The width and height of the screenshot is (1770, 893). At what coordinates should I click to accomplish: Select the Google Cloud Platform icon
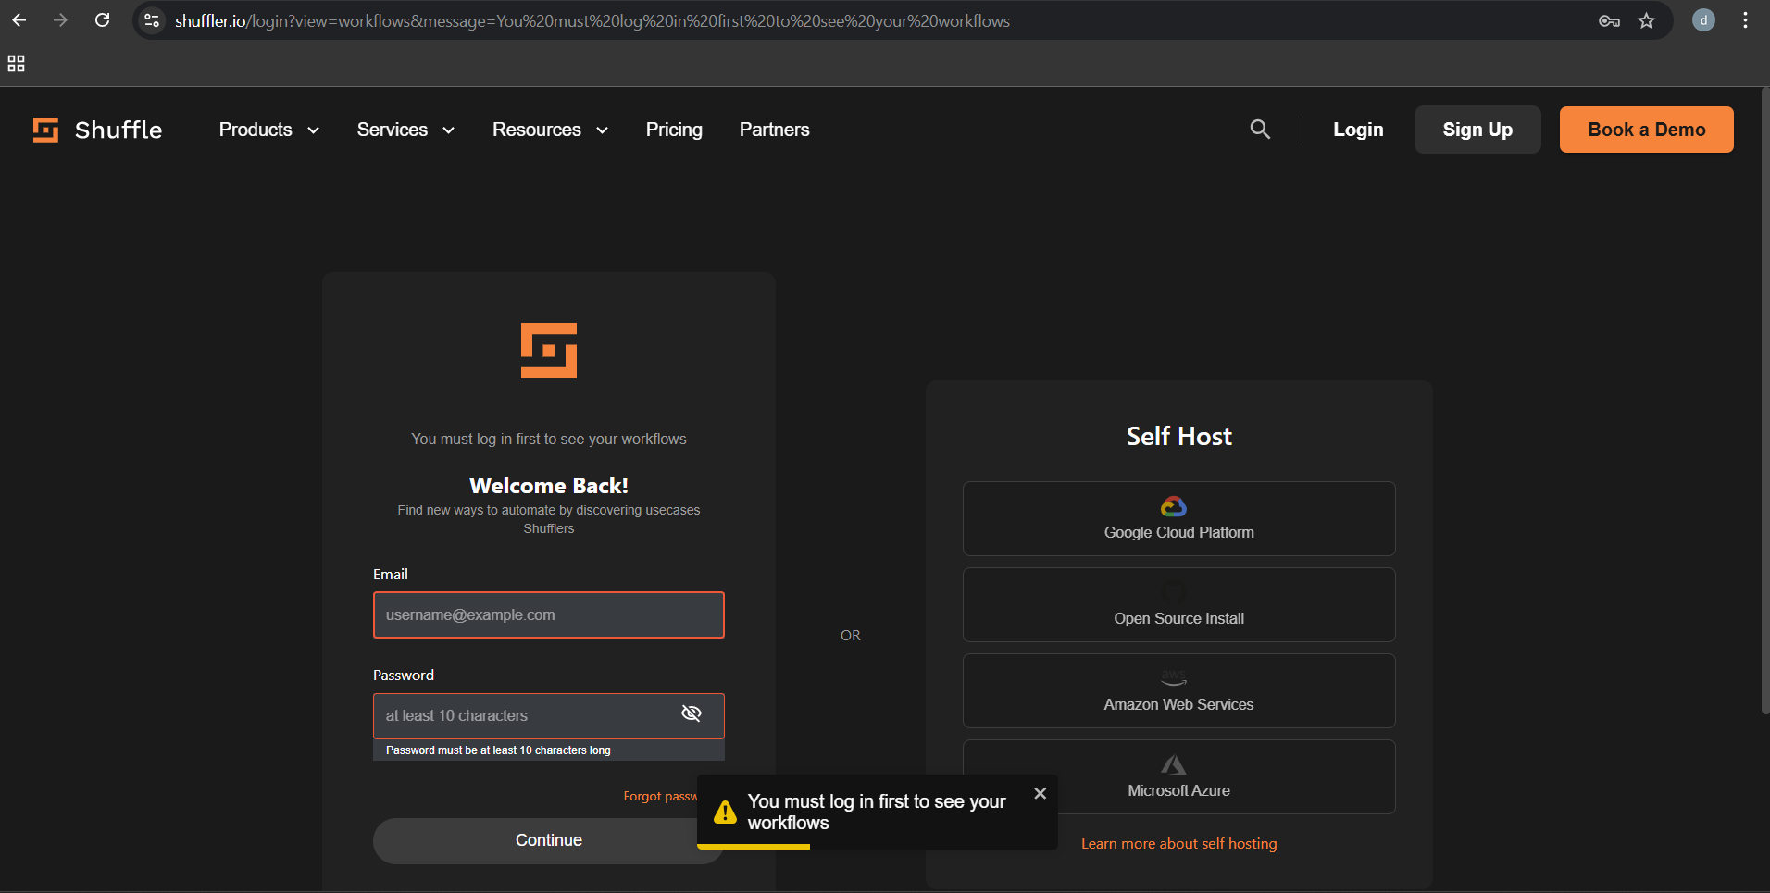click(1172, 506)
